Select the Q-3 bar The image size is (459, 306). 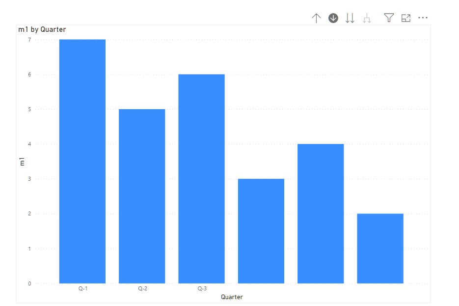pos(201,179)
